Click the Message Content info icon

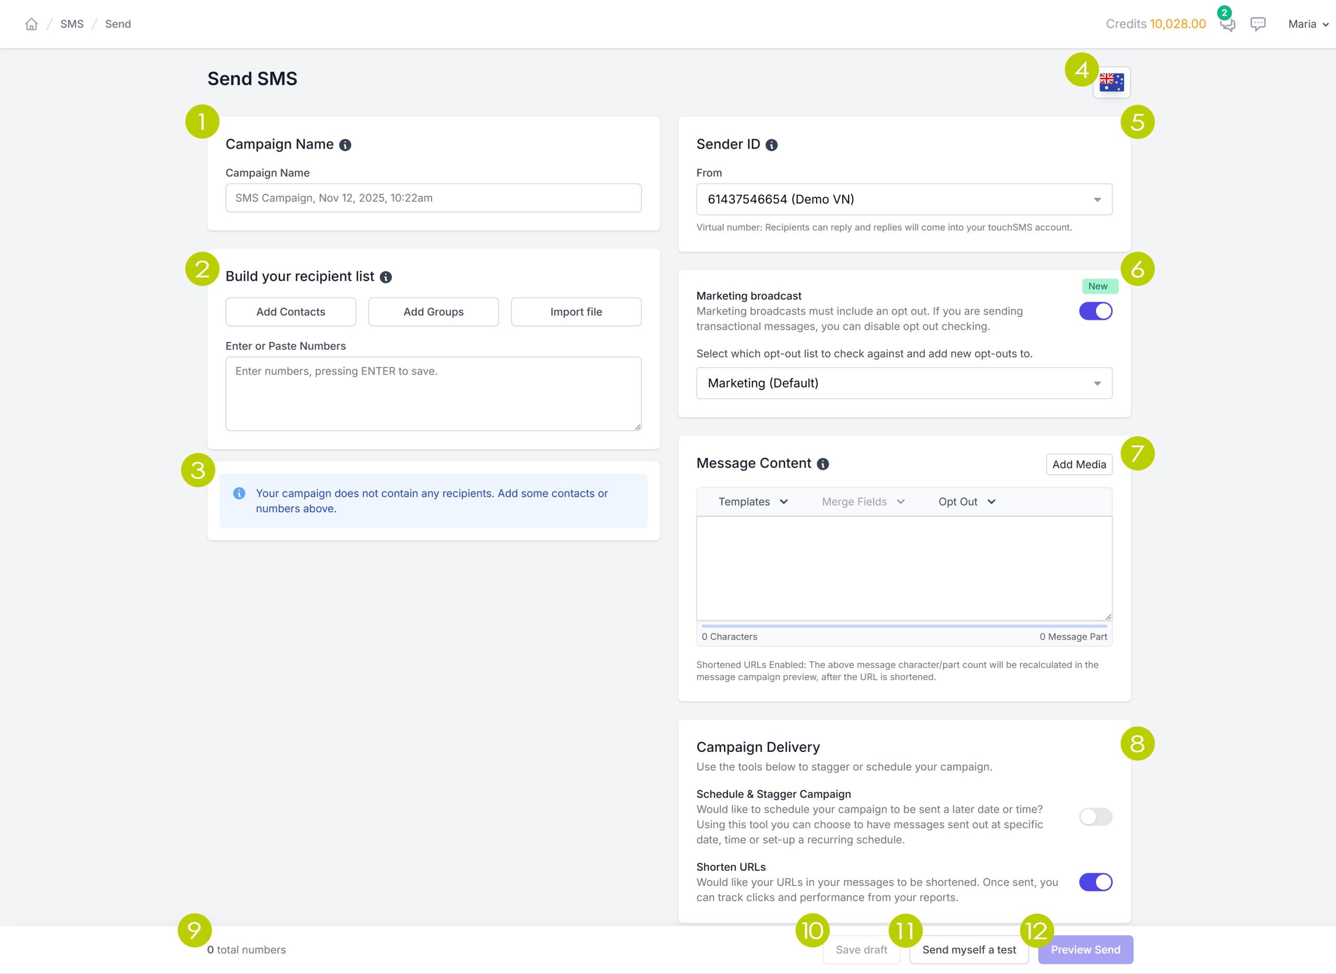[x=823, y=464]
